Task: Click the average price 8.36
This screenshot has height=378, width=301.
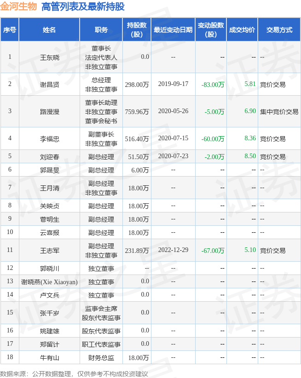Action: pos(250,138)
